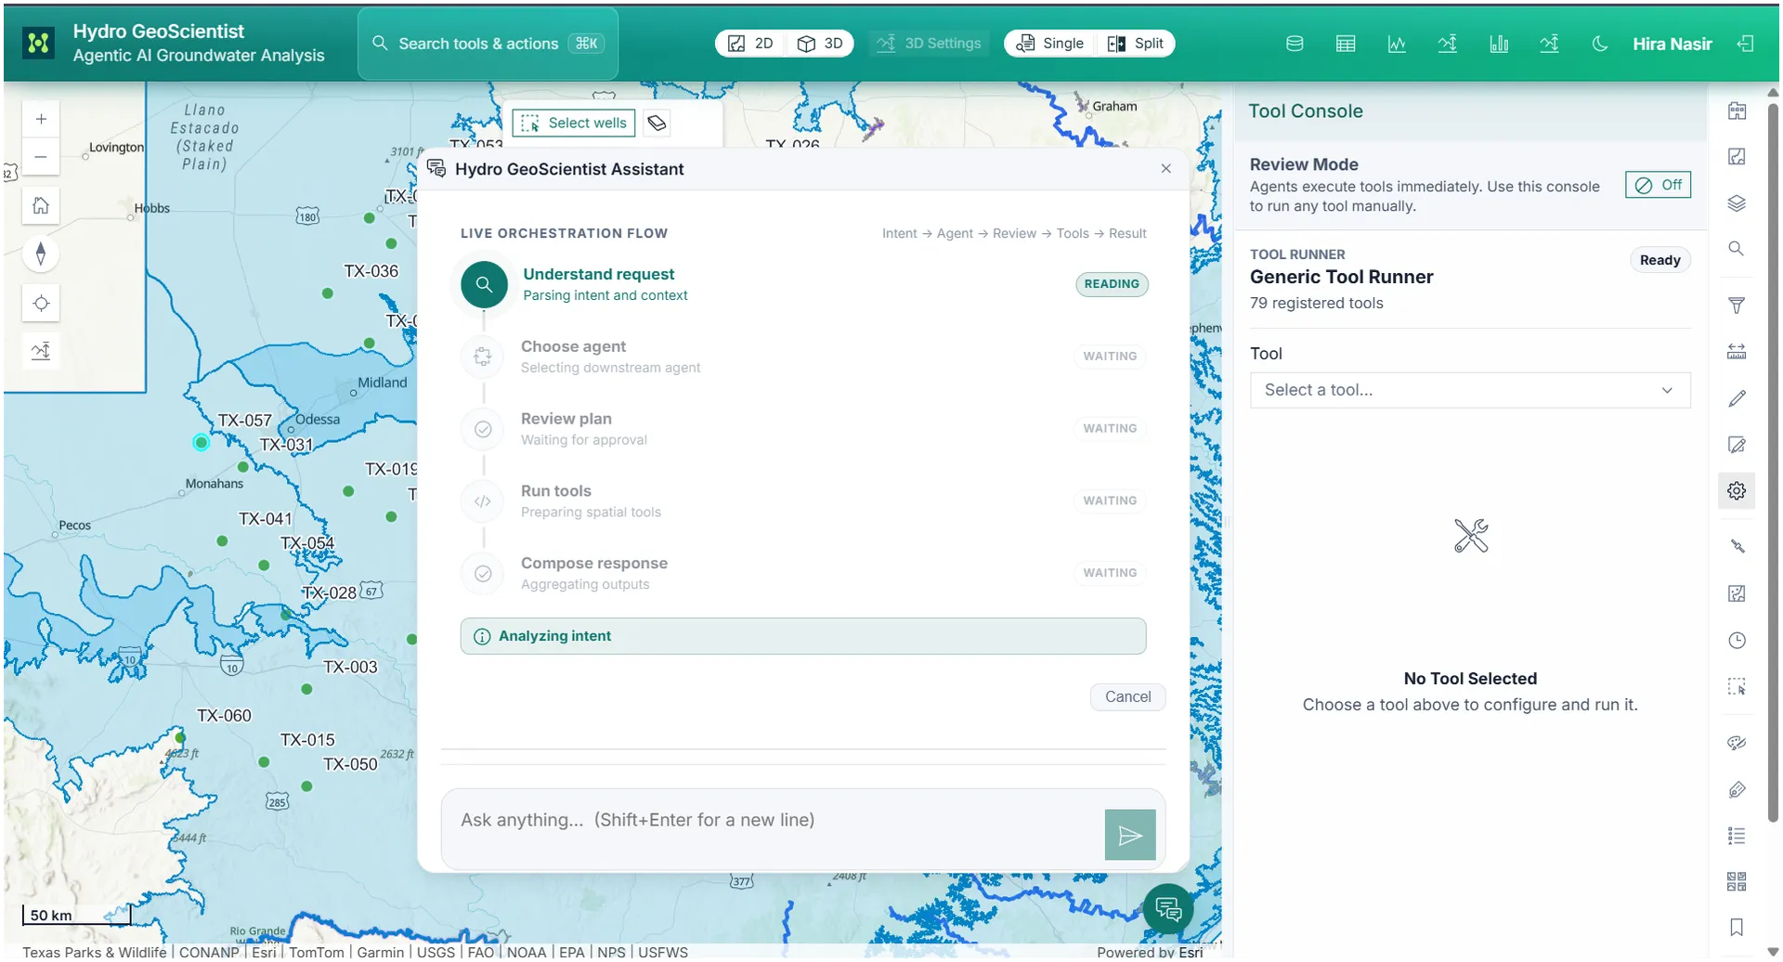Open the attribute table icon in the header
The image size is (1783, 962).
(1346, 44)
